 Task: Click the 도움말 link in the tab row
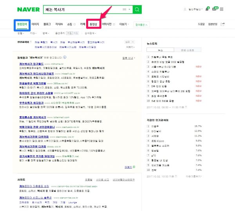tap(201, 24)
